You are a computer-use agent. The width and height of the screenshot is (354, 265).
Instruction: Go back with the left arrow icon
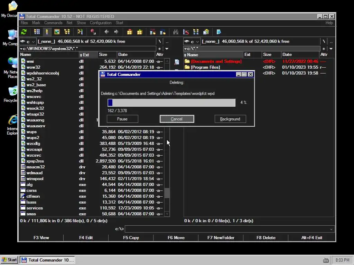pyautogui.click(x=106, y=32)
